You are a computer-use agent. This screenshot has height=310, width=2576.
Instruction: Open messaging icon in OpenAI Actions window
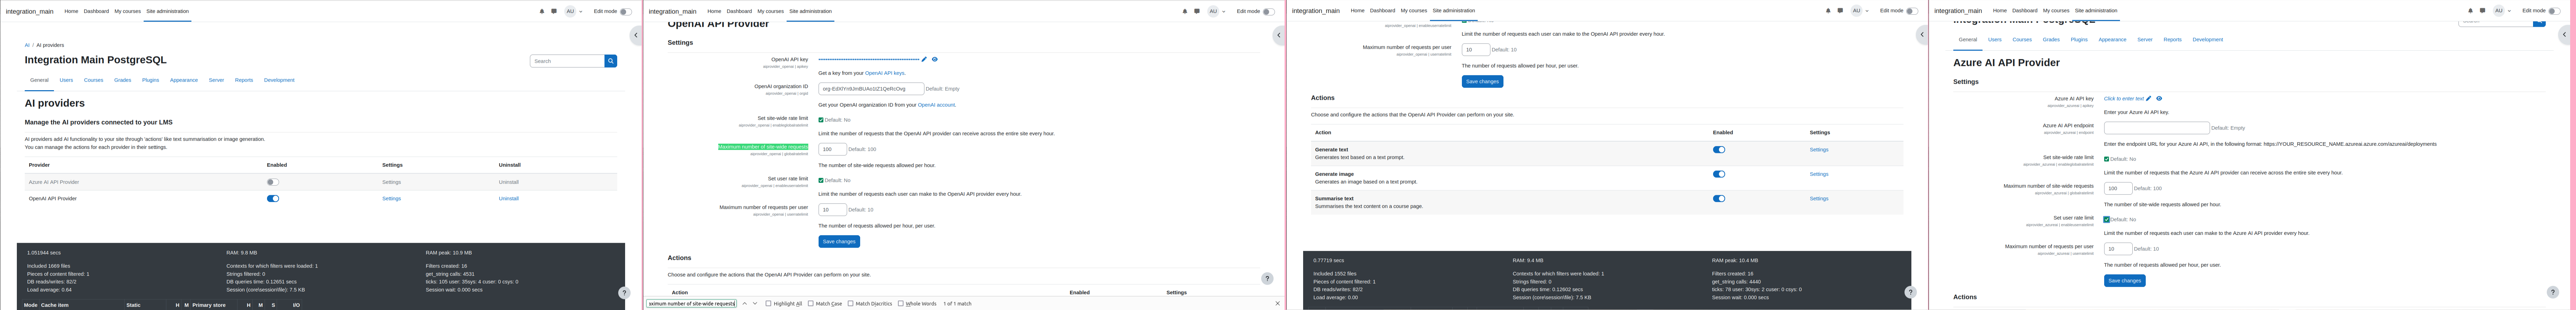[1840, 11]
